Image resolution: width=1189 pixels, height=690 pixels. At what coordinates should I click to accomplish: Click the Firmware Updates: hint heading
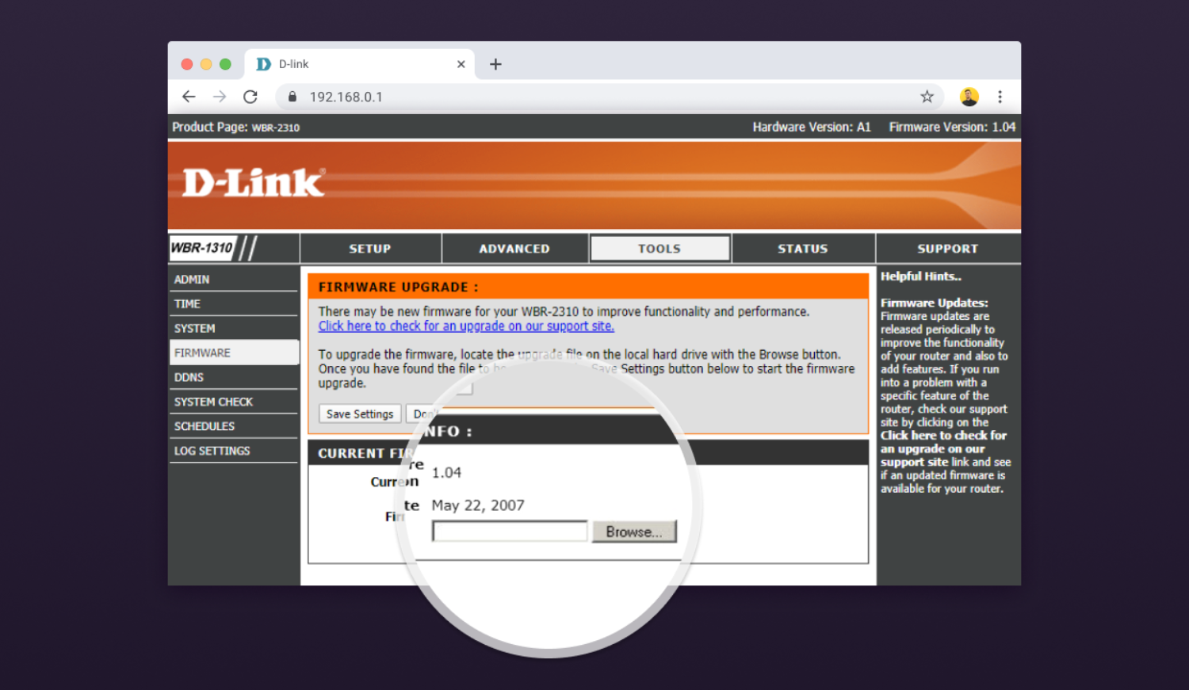tap(934, 303)
